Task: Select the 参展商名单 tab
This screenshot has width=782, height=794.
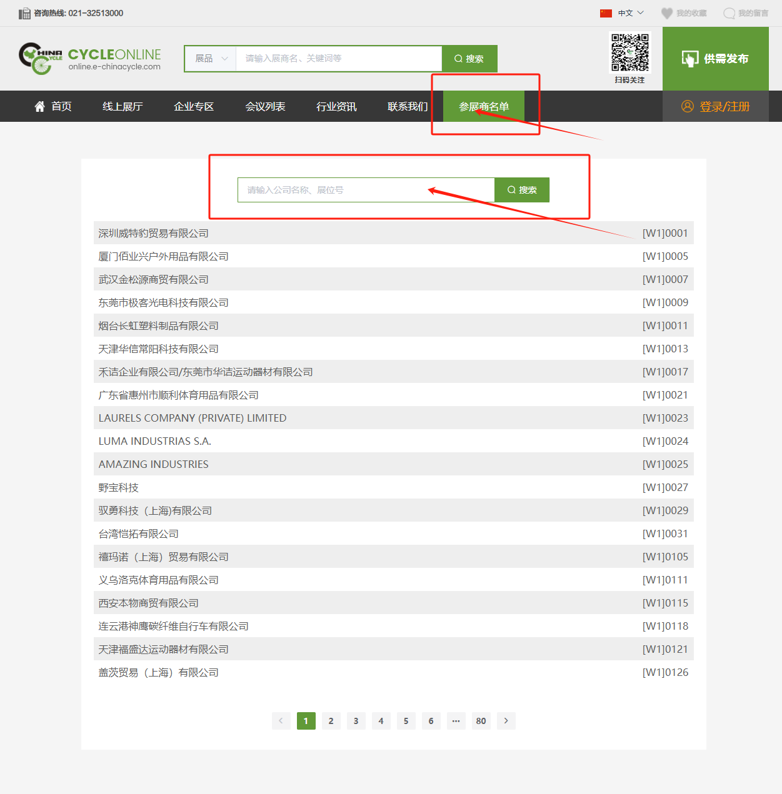Action: point(484,106)
